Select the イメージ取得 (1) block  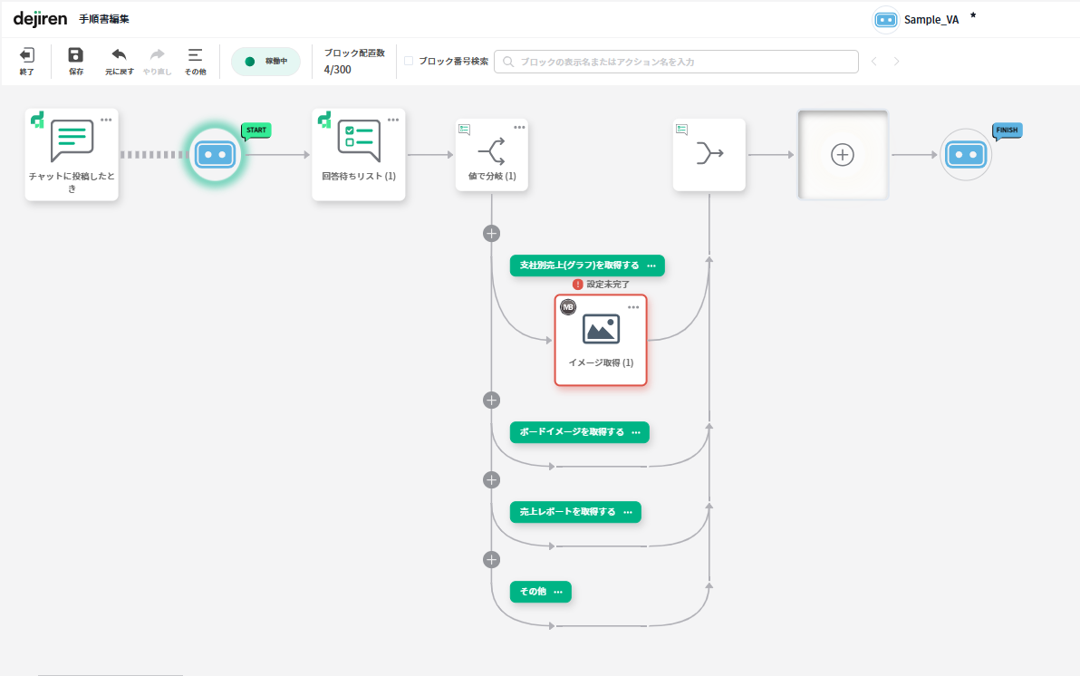click(601, 340)
